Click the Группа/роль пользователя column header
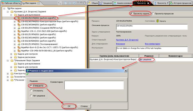Screen dimensions: 193x111 pyautogui.click(x=114, y=56)
